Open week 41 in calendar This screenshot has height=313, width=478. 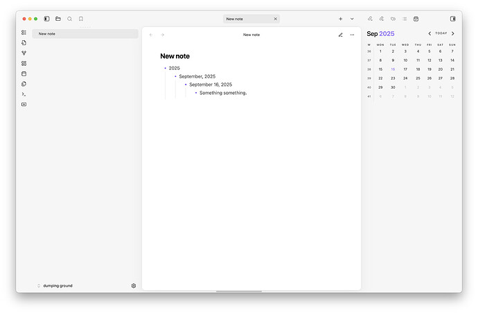(x=369, y=97)
